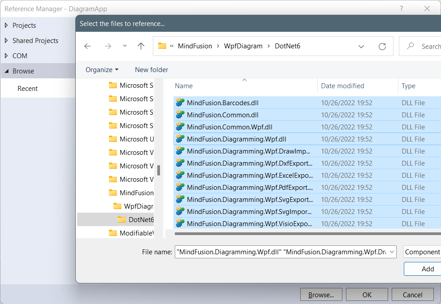Expand Shared Projects in Reference Manager
Viewport: 441px width, 304px height.
point(6,40)
